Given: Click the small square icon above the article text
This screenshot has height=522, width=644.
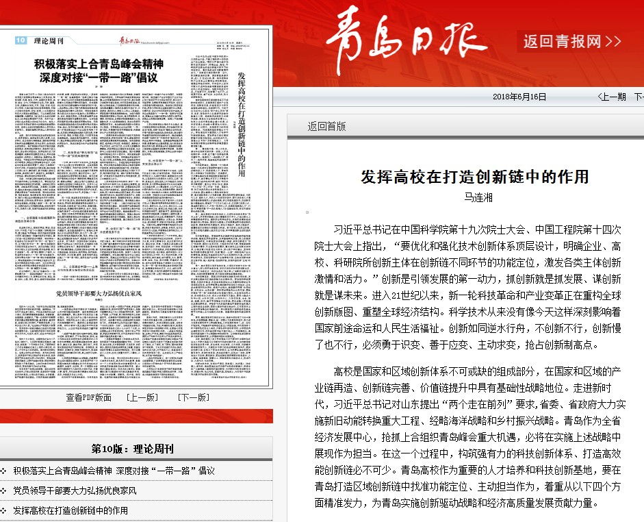Looking at the screenshot, I should click(x=307, y=212).
